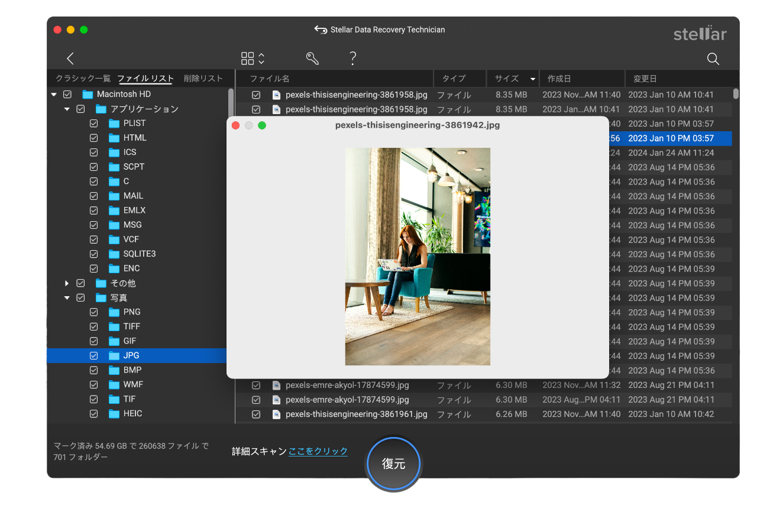Viewport: 757px width, 531px height.
Task: Click the Macintosh HD drive folder icon
Action: tap(88, 94)
